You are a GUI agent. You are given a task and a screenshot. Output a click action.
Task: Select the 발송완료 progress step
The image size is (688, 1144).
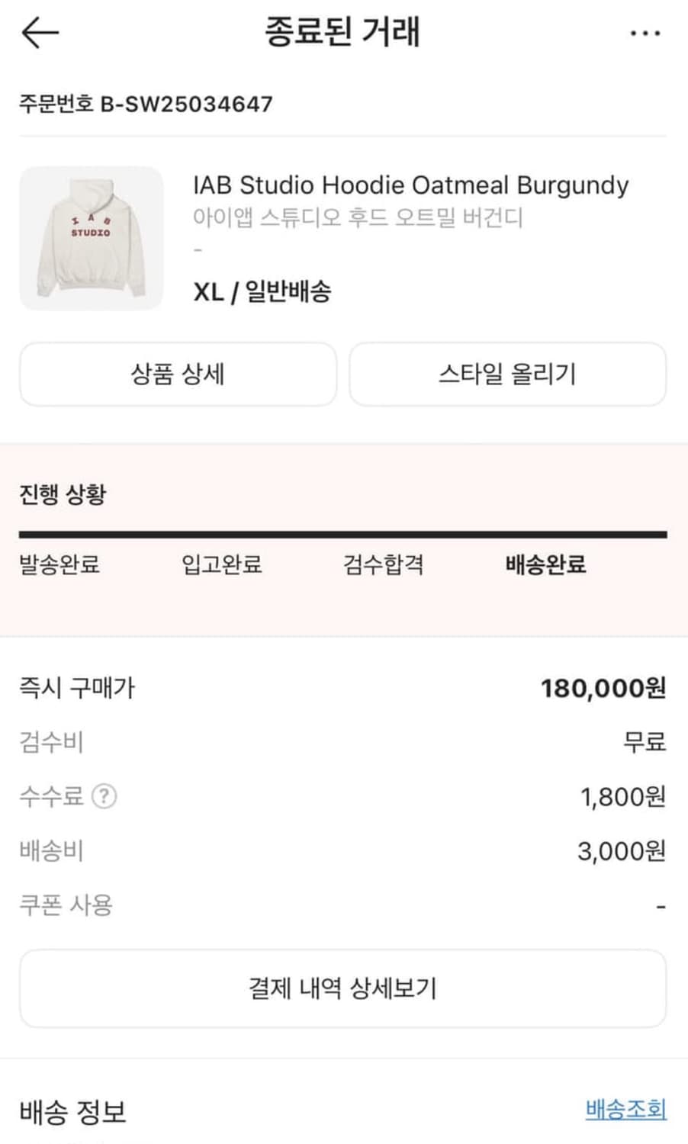point(59,564)
